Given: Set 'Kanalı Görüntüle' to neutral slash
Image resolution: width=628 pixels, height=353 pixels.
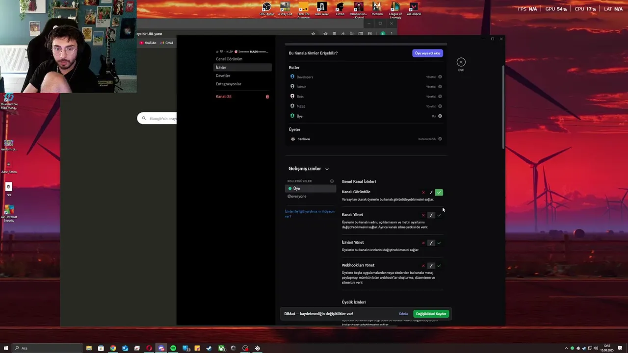Looking at the screenshot, I should tap(431, 192).
